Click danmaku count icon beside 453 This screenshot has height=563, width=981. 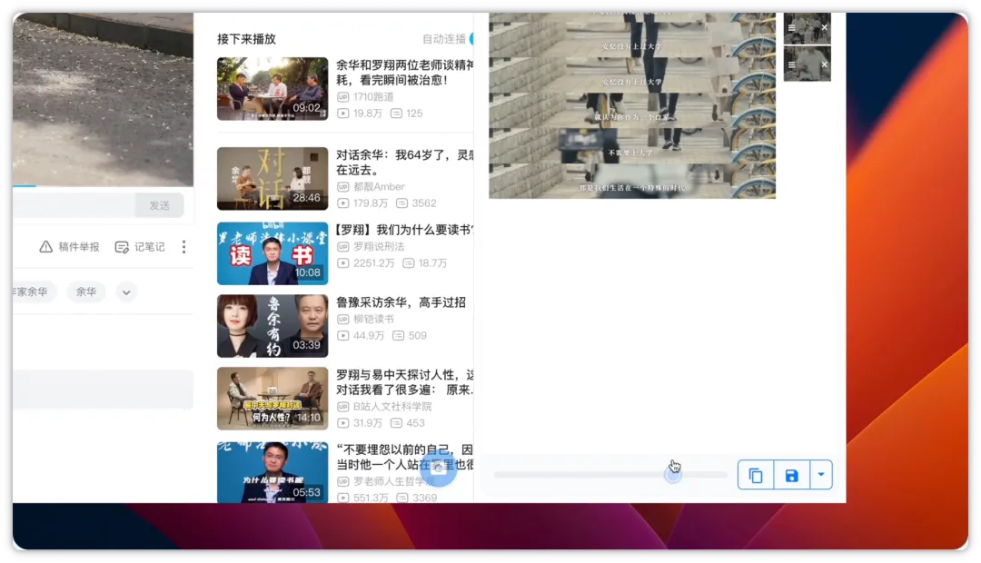(396, 423)
